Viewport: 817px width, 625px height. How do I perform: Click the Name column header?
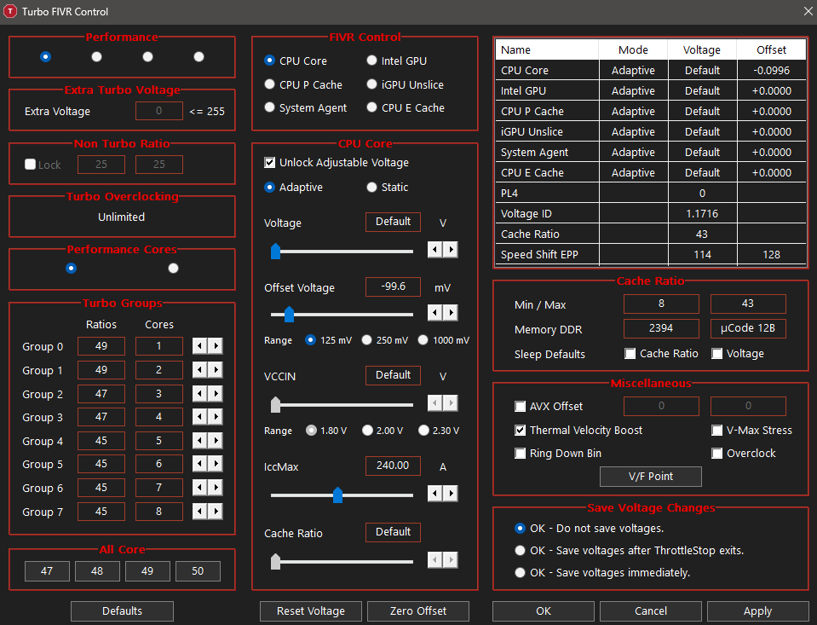[x=547, y=49]
